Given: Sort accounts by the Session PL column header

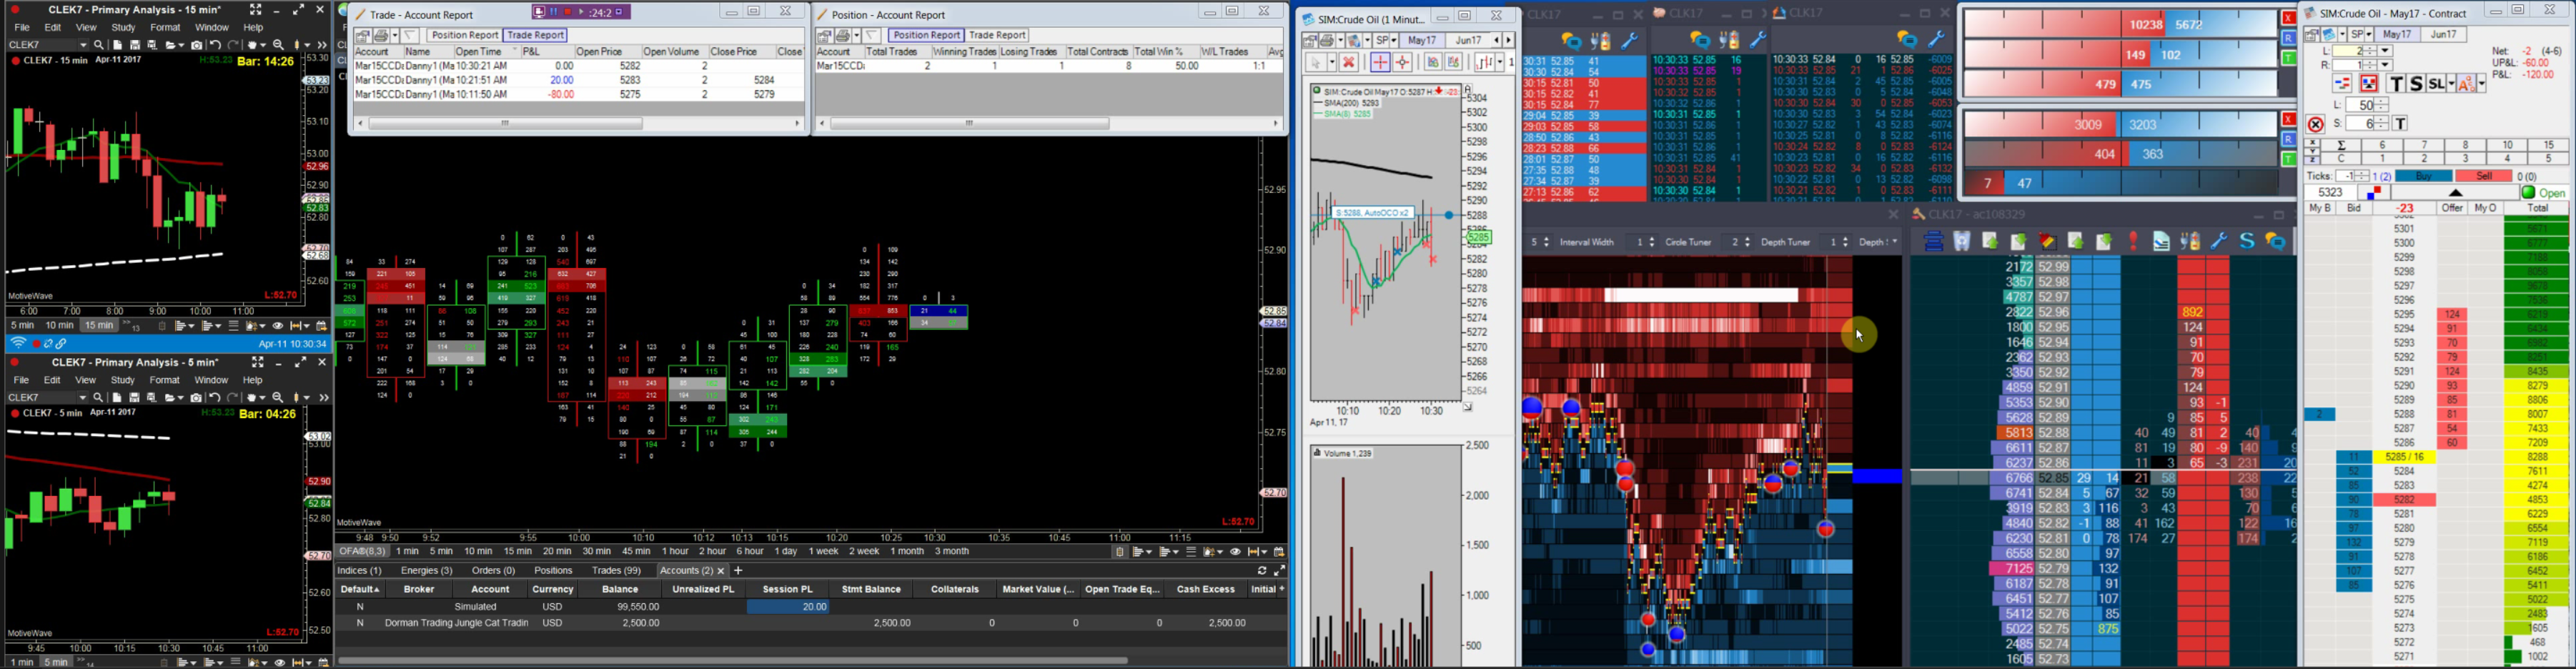Looking at the screenshot, I should [x=787, y=590].
